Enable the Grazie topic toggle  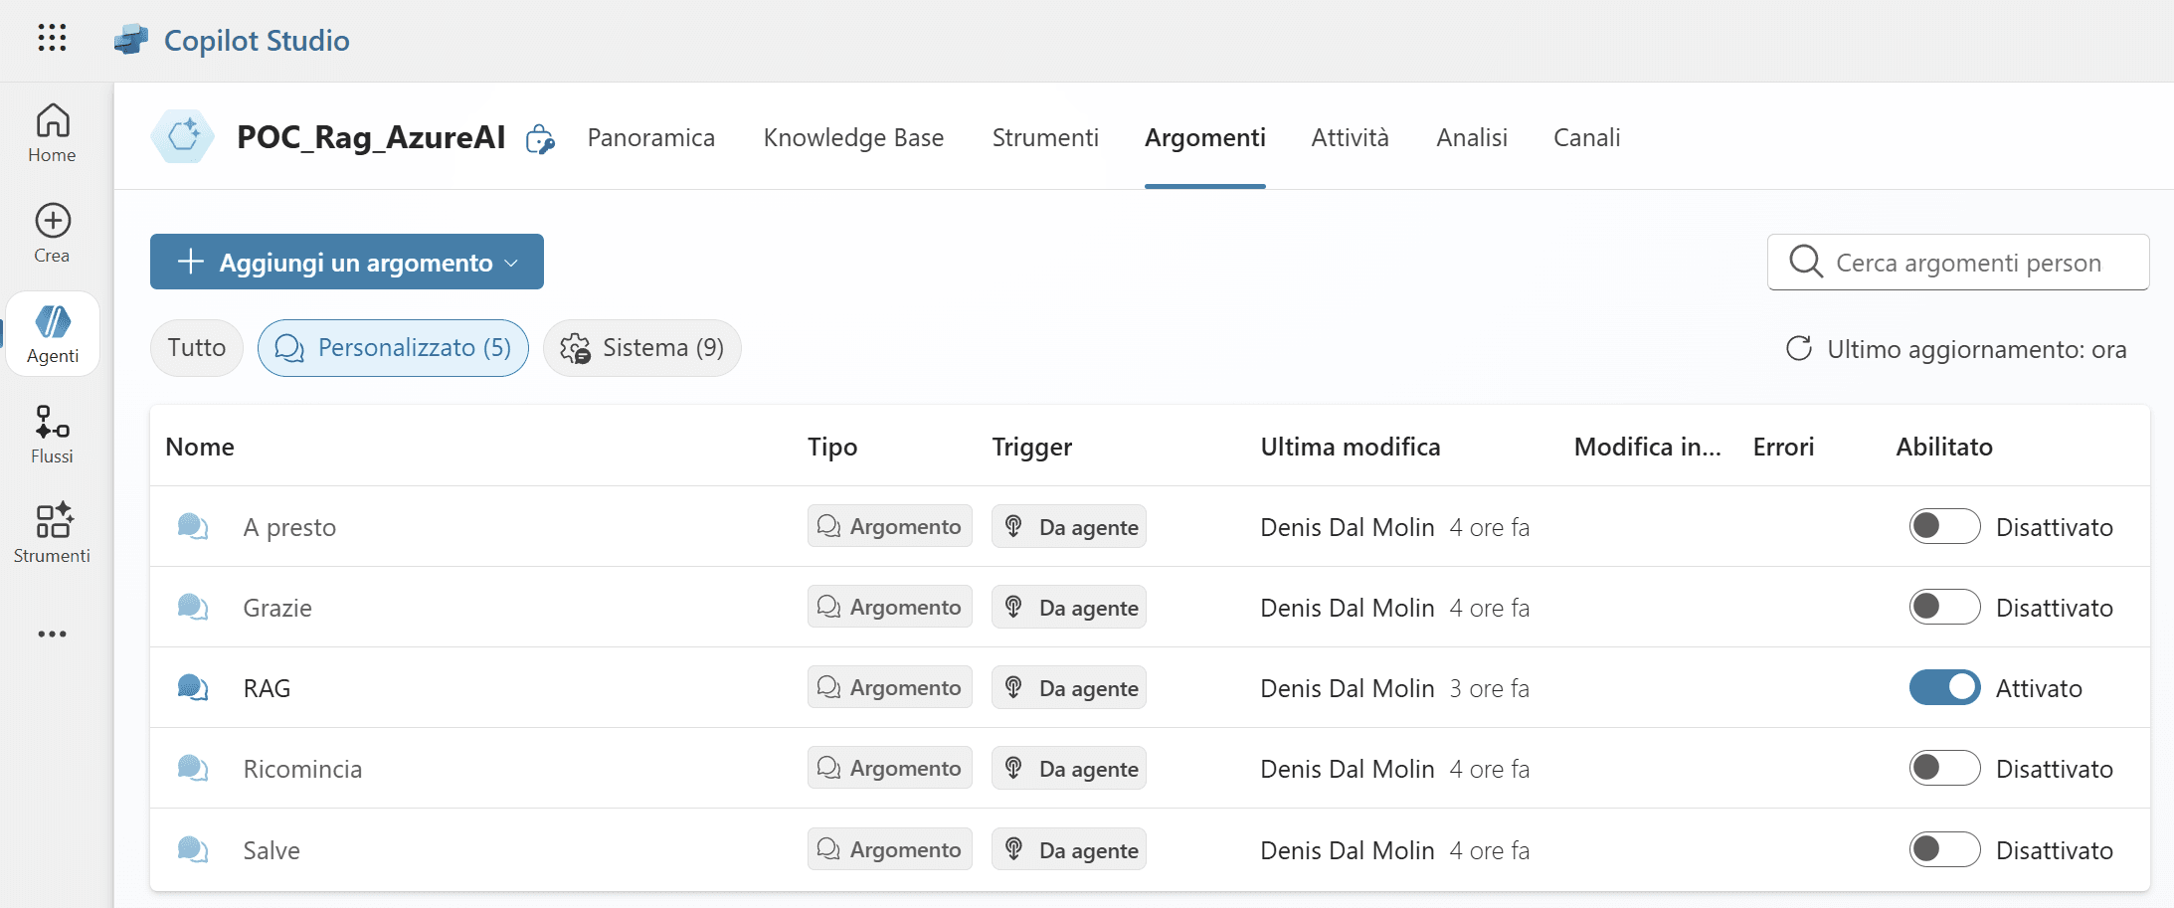(x=1944, y=607)
